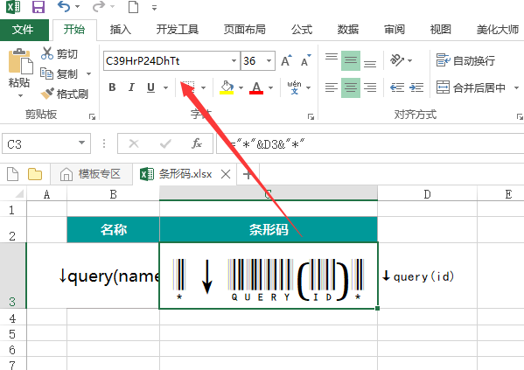Image resolution: width=524 pixels, height=370 pixels.
Task: Click the Save icon in quick access toolbar
Action: click(38, 7)
